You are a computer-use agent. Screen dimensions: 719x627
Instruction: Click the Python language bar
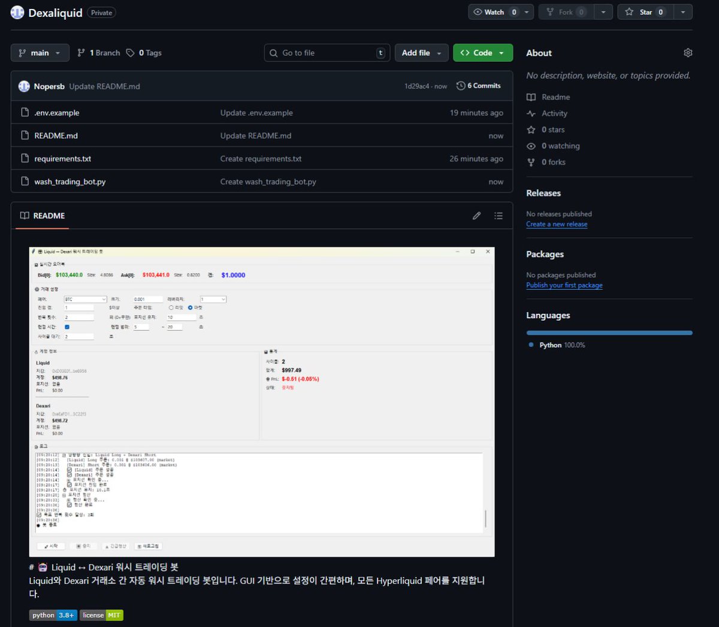pyautogui.click(x=609, y=332)
